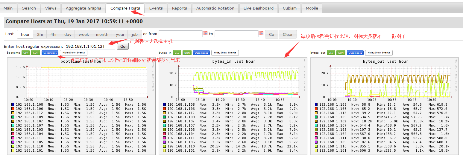Select the year time range
The width and height of the screenshot is (463, 157).
pyautogui.click(x=120, y=34)
